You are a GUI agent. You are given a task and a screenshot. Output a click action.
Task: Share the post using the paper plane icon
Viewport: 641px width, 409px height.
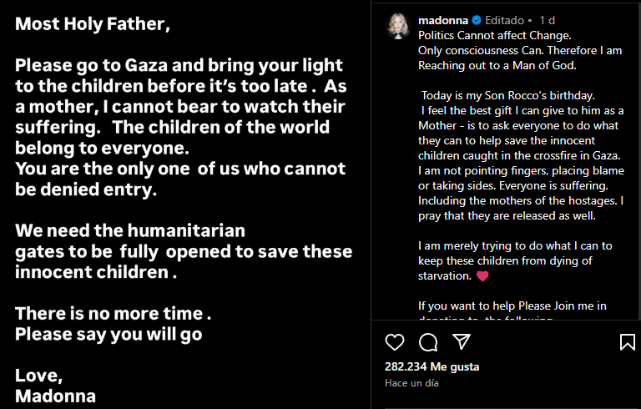tap(461, 342)
